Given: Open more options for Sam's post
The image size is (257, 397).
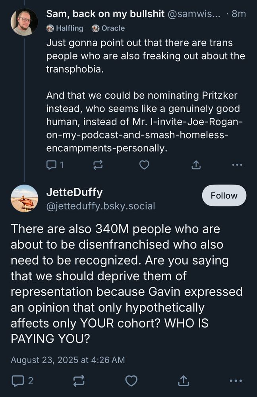Looking at the screenshot, I should (236, 164).
